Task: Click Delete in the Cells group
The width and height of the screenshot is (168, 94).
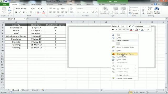Action: tap(134, 10)
